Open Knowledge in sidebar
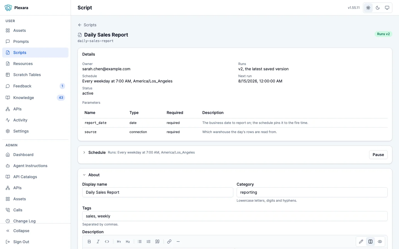The image size is (399, 249). (35, 98)
